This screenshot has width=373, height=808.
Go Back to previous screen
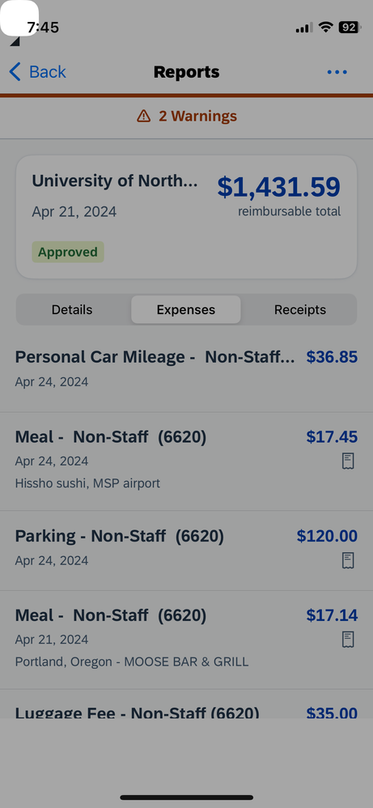(37, 72)
